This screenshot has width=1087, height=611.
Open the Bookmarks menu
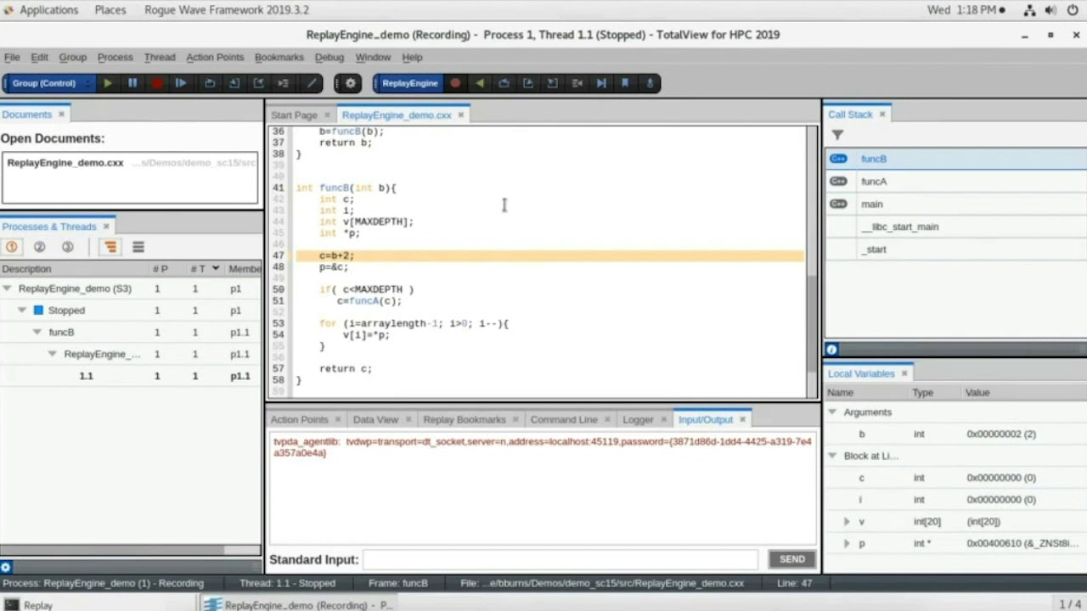pos(279,57)
